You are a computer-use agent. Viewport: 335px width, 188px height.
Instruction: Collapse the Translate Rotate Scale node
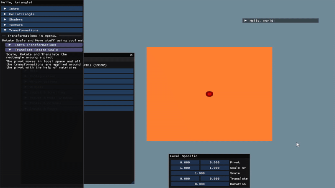coord(44,50)
